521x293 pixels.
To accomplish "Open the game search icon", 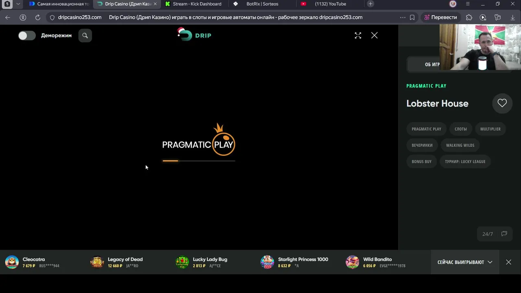I will point(85,35).
